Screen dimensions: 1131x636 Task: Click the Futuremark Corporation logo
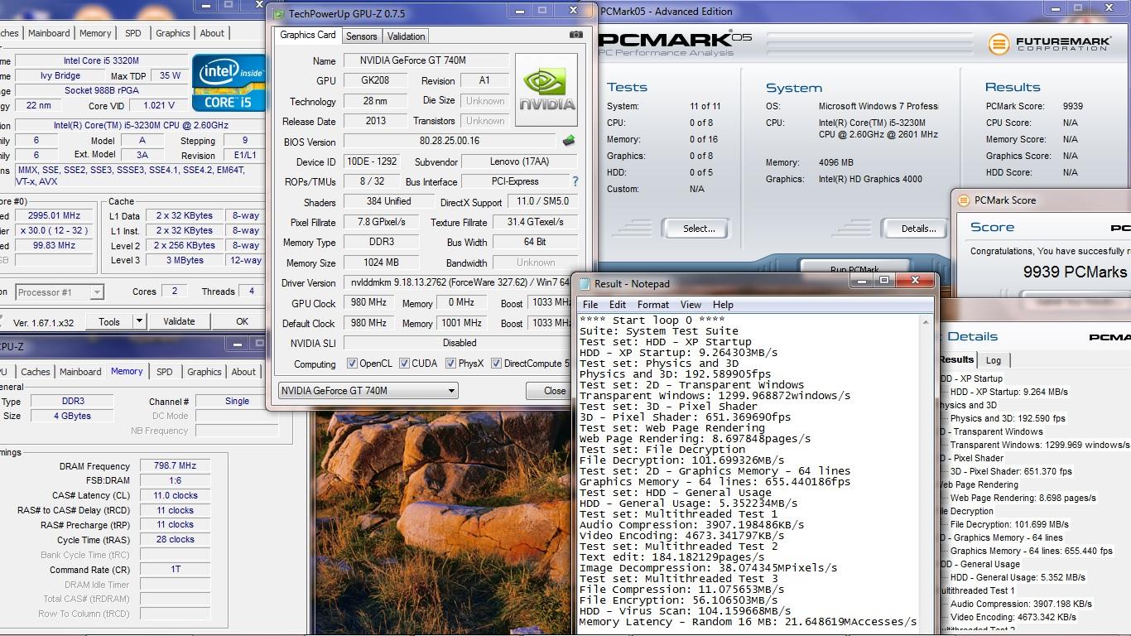pos(1050,43)
